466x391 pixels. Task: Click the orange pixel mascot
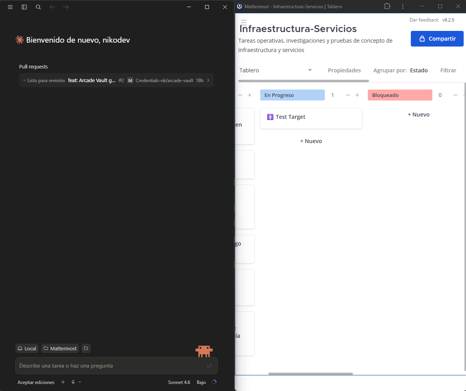tap(204, 351)
